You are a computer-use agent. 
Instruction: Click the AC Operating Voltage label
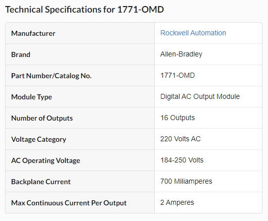coord(46,160)
